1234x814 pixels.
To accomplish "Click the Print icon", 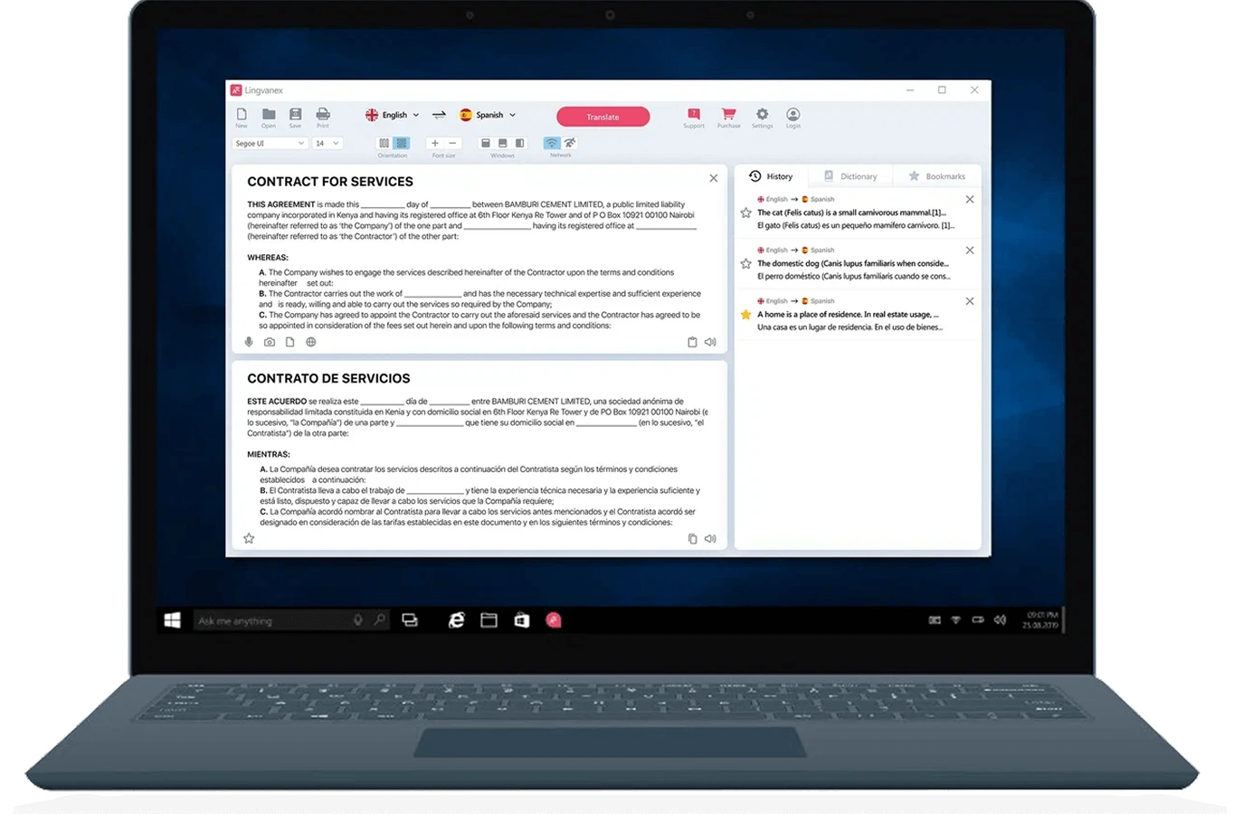I will [x=323, y=114].
